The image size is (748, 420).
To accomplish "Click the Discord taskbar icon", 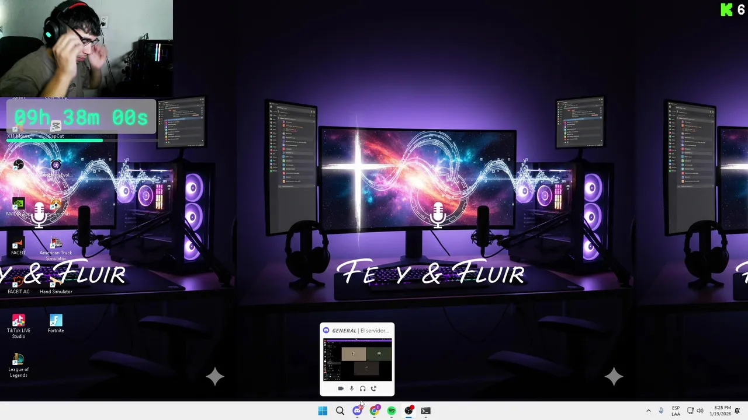I will tap(357, 411).
